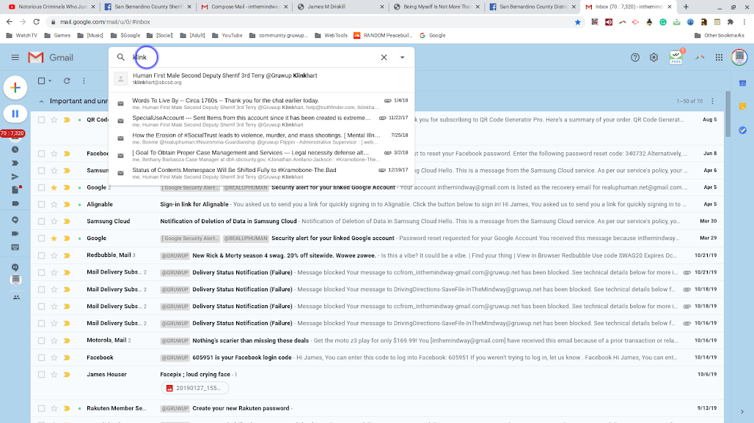754x423 pixels.
Task: Click the search magnifier icon
Action: [x=121, y=57]
